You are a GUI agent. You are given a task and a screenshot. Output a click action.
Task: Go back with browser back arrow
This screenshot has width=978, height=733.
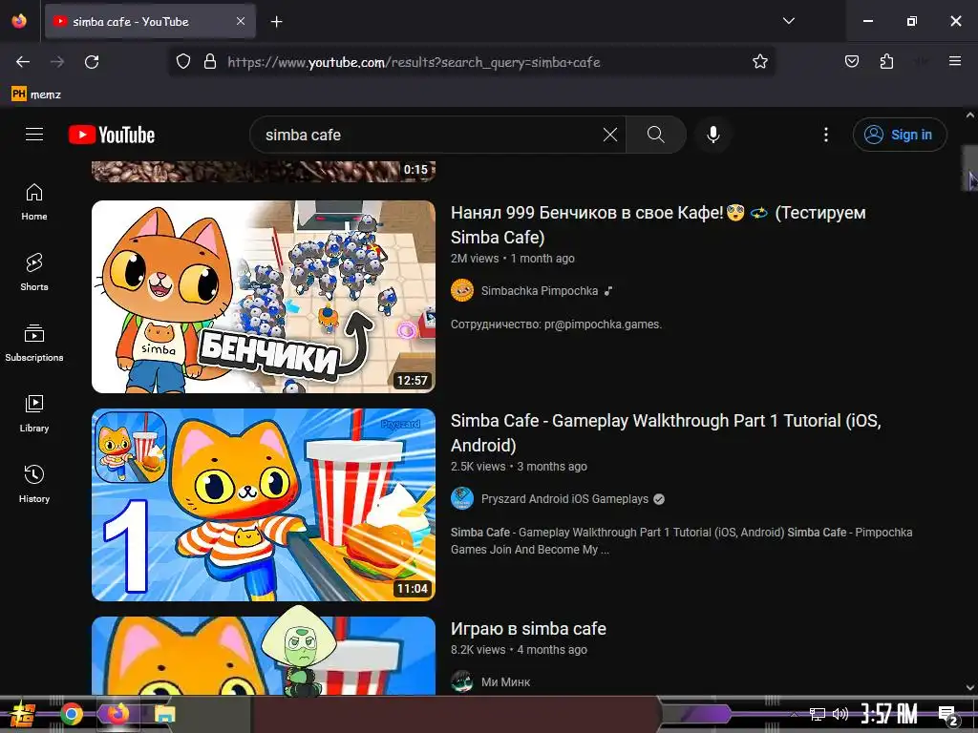(23, 62)
